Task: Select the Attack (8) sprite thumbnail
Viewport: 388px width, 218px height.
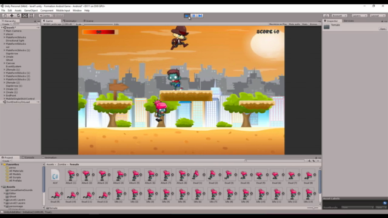Action: pos(182,175)
